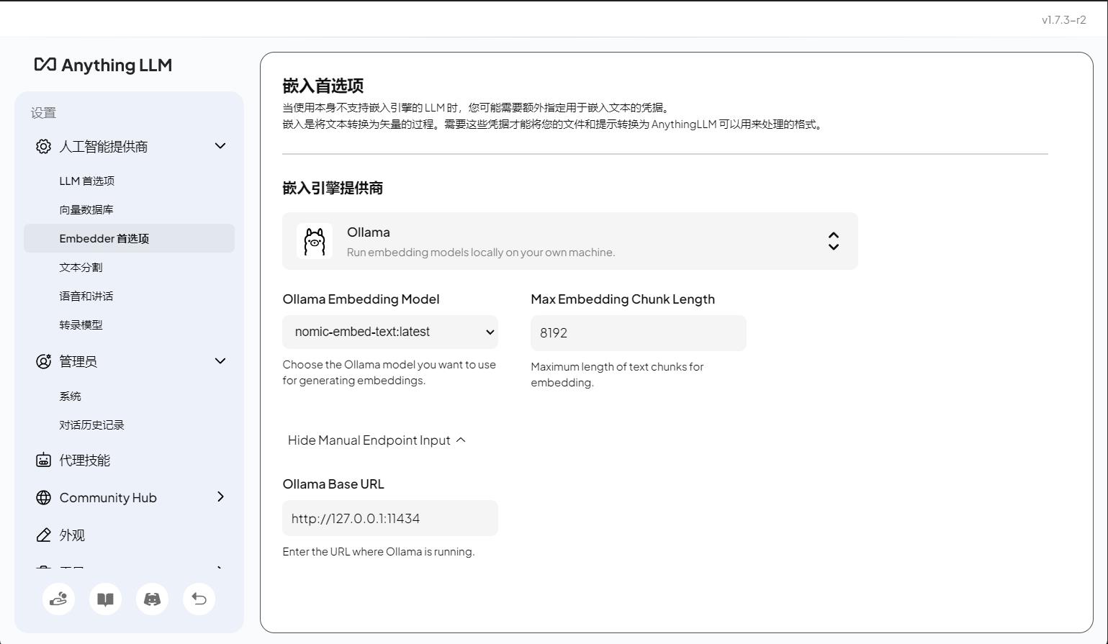
Task: Click the hand-with-coins support icon
Action: tap(58, 599)
